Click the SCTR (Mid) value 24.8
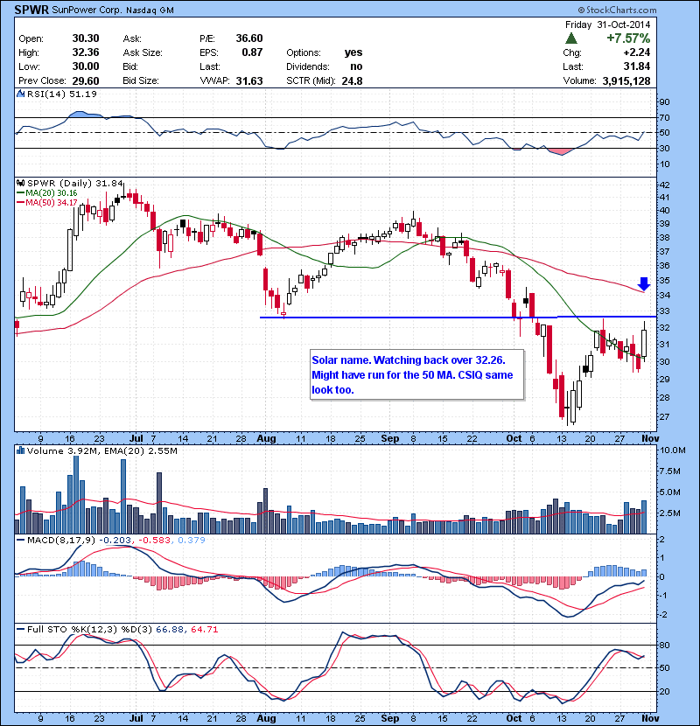Viewport: 700px width, 726px height. (352, 81)
